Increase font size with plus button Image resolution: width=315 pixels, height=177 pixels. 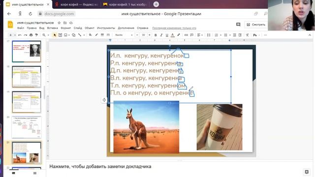(150, 35)
